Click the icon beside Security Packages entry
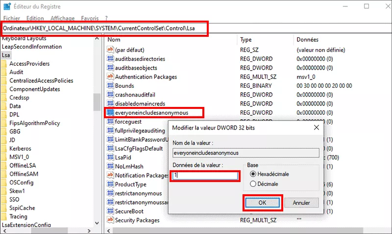Viewport: 392px width, 234px height. (110, 220)
